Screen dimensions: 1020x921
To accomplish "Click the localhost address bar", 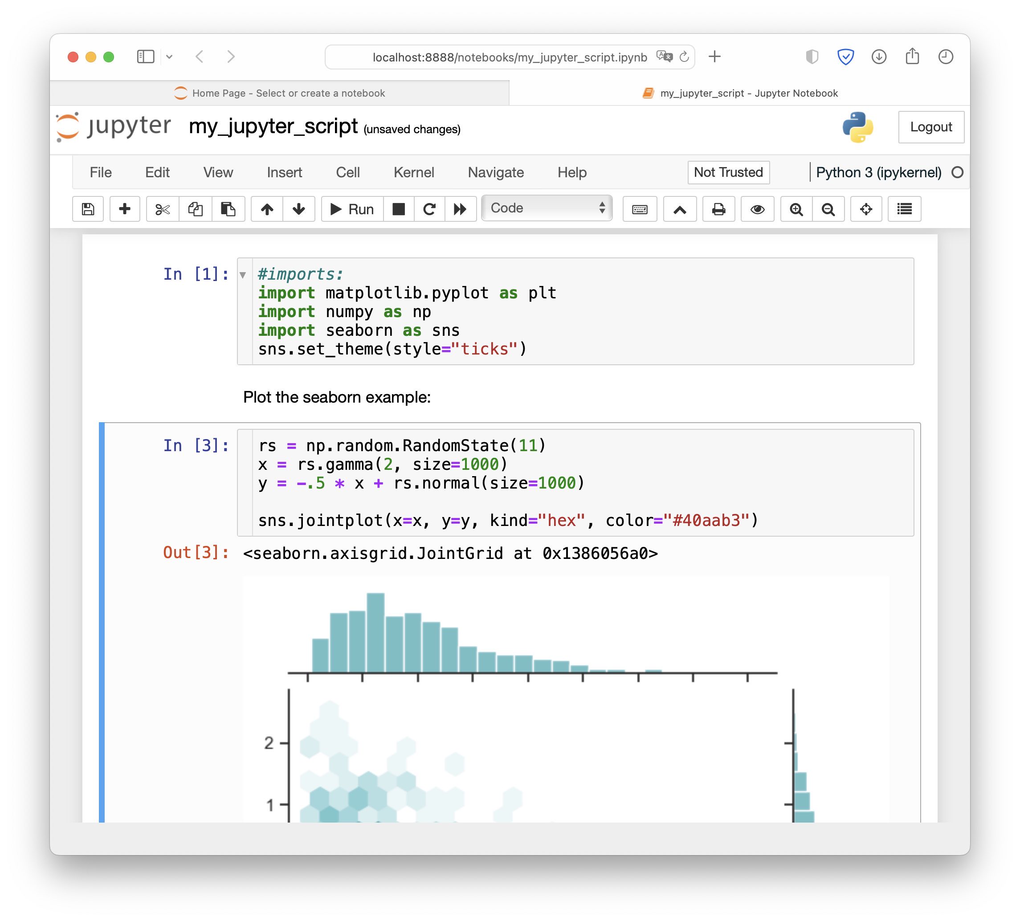I will [x=509, y=57].
